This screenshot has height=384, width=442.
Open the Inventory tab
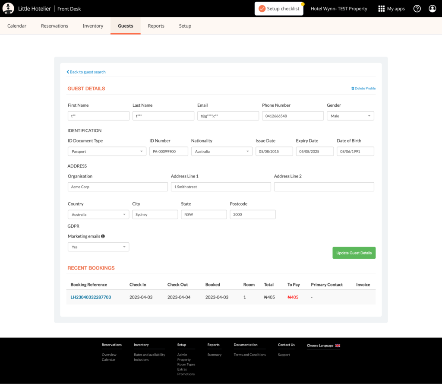93,26
